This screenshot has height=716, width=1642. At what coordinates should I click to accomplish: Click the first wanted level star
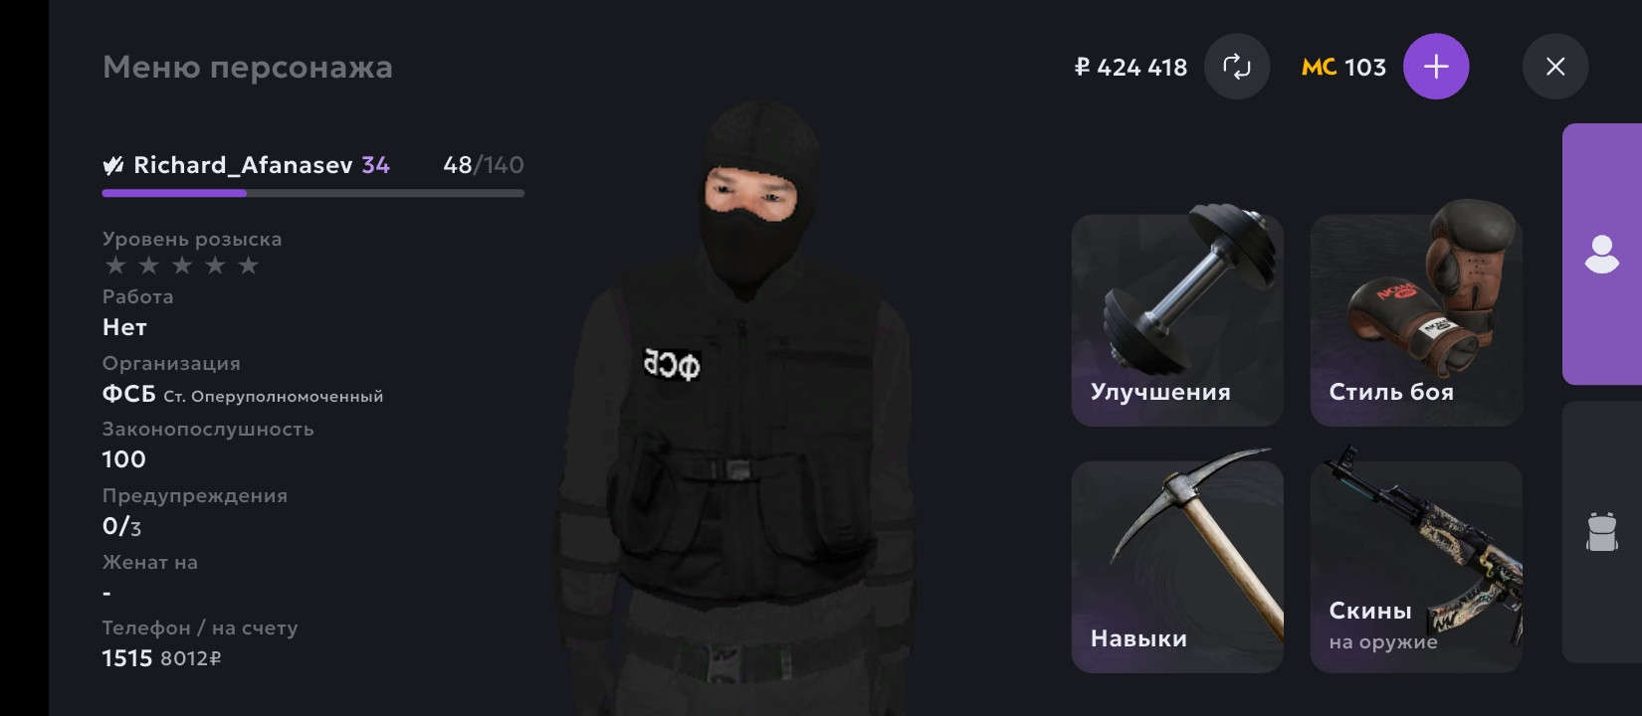115,266
